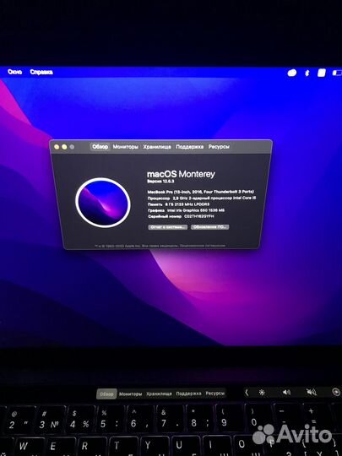Click the macOS Monterey title text
The image size is (342, 456).
181,174
